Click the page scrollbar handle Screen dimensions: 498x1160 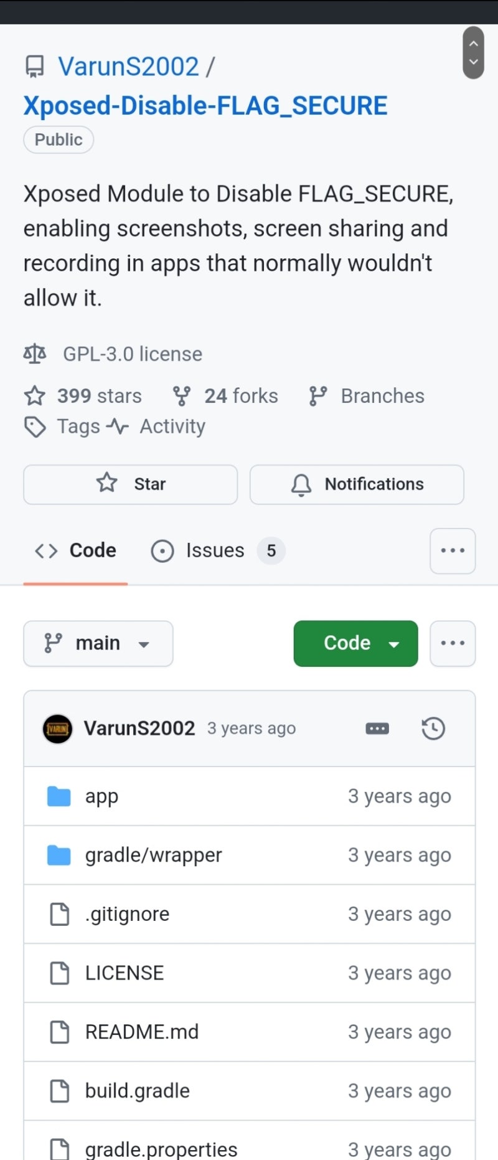click(474, 53)
